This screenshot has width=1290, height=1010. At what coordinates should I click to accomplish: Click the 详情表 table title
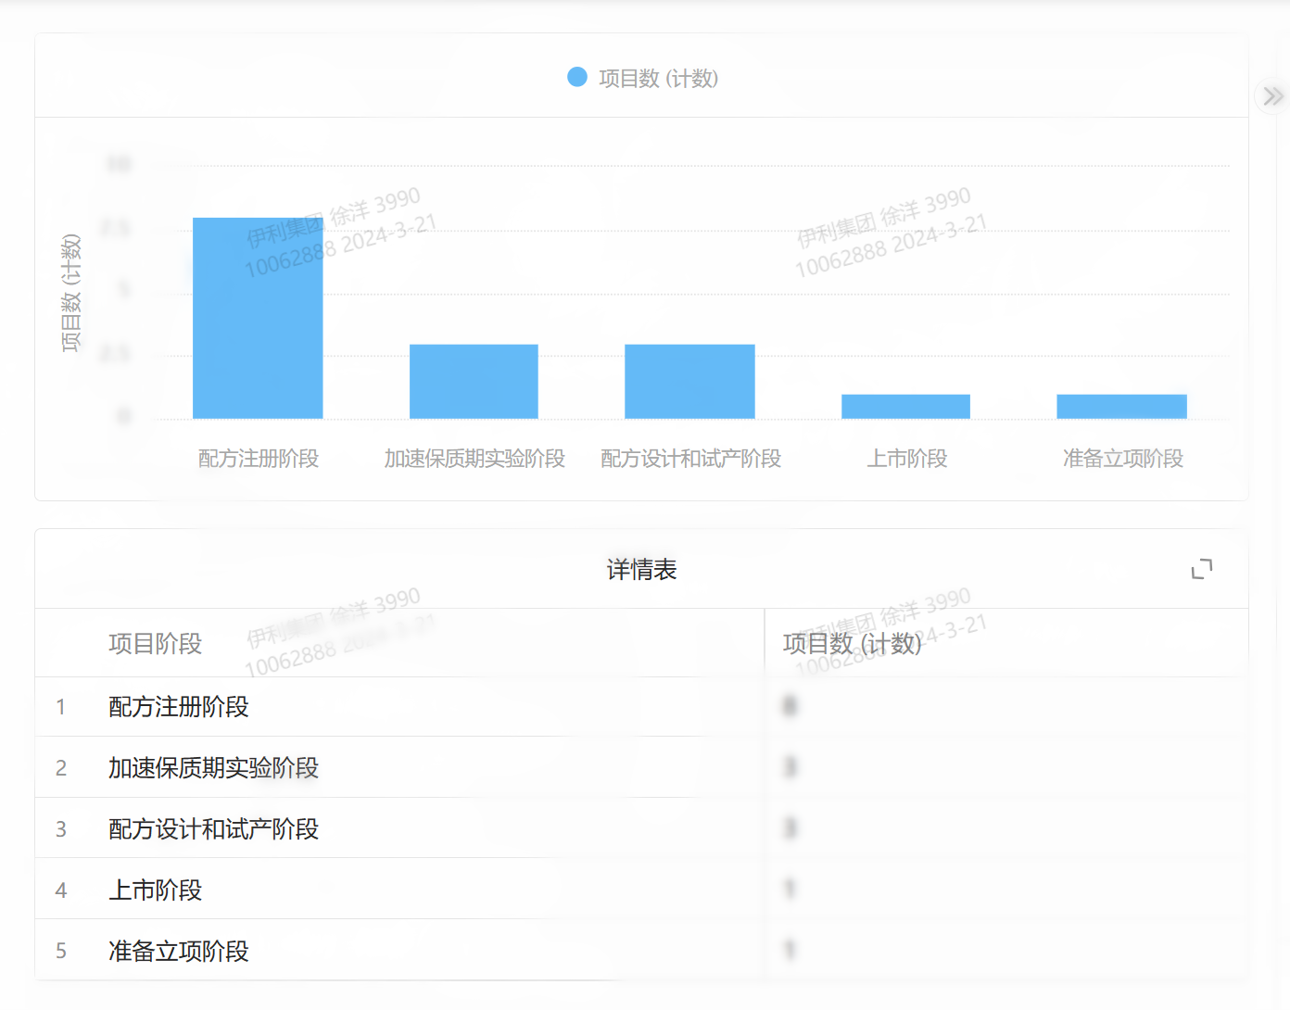641,570
